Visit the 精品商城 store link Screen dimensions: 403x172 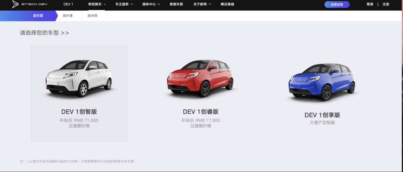click(x=228, y=4)
